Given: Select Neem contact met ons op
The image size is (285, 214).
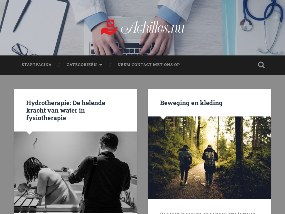Looking at the screenshot, I should 149,65.
